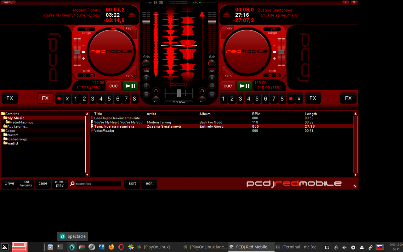The image size is (403, 252).
Task: Click the right deck play/pause button
Action: 245,86
